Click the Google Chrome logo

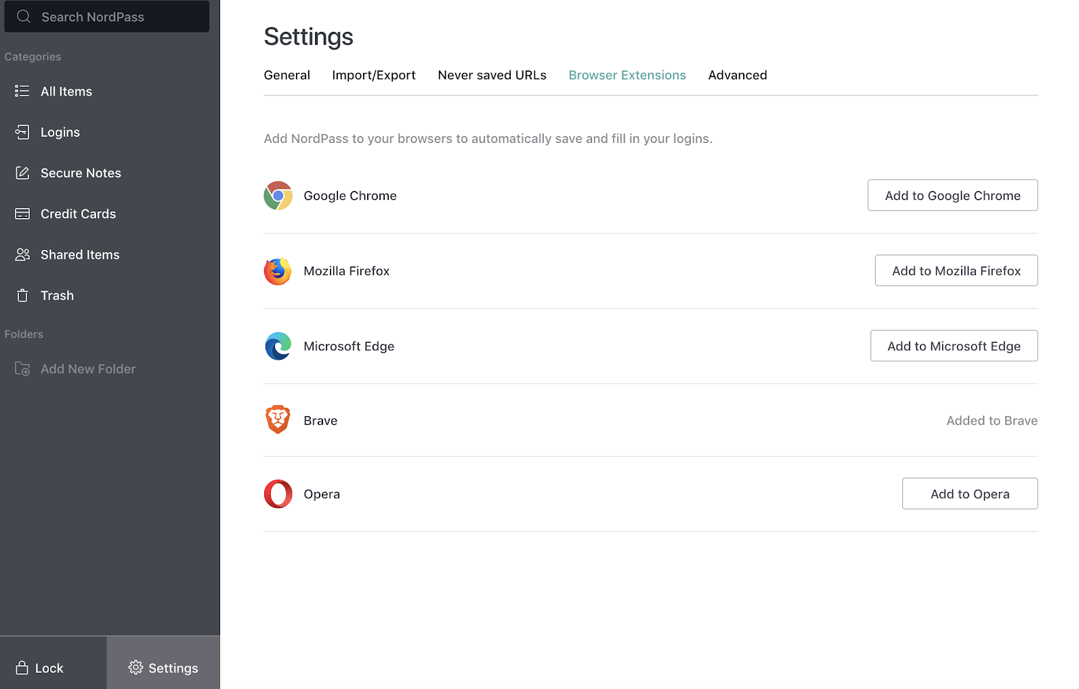pyautogui.click(x=278, y=195)
